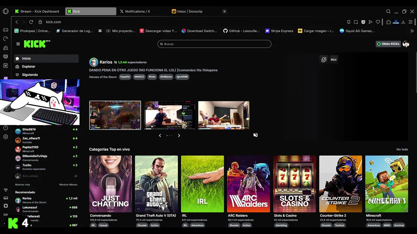Click the Buscar search field
This screenshot has width=417, height=234.
point(214,44)
